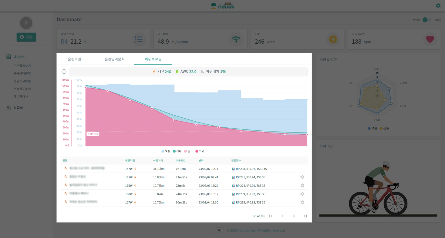445x238 pixels.
Task: Click the VO₂Max card gauge icon
Action: (236, 39)
